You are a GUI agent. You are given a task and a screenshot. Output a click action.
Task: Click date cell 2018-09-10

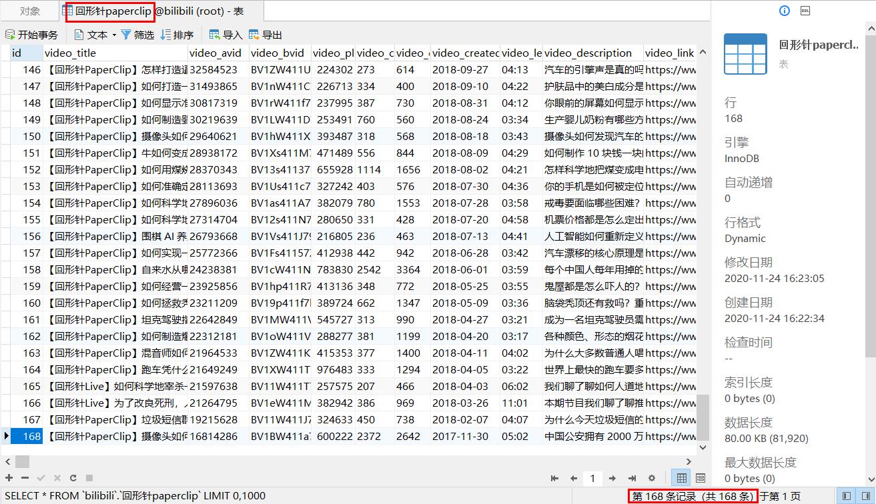(x=465, y=86)
